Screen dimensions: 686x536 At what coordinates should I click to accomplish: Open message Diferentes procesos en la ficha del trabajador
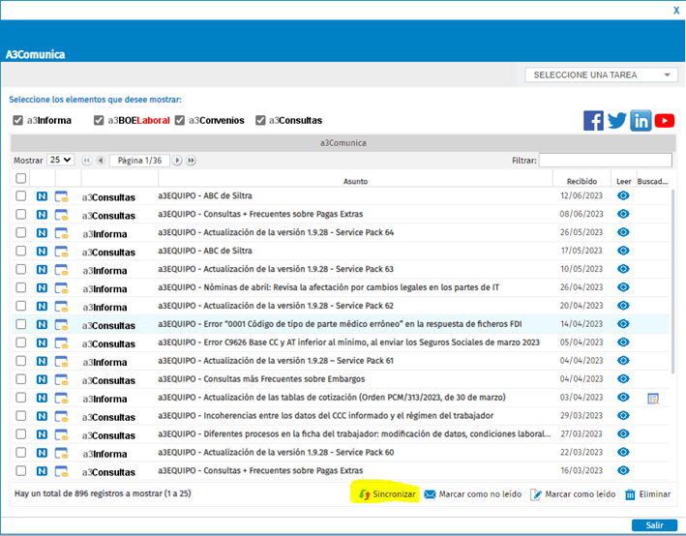pos(354,434)
